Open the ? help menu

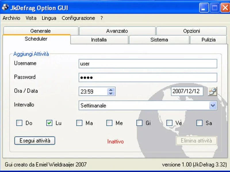[x=102, y=18]
